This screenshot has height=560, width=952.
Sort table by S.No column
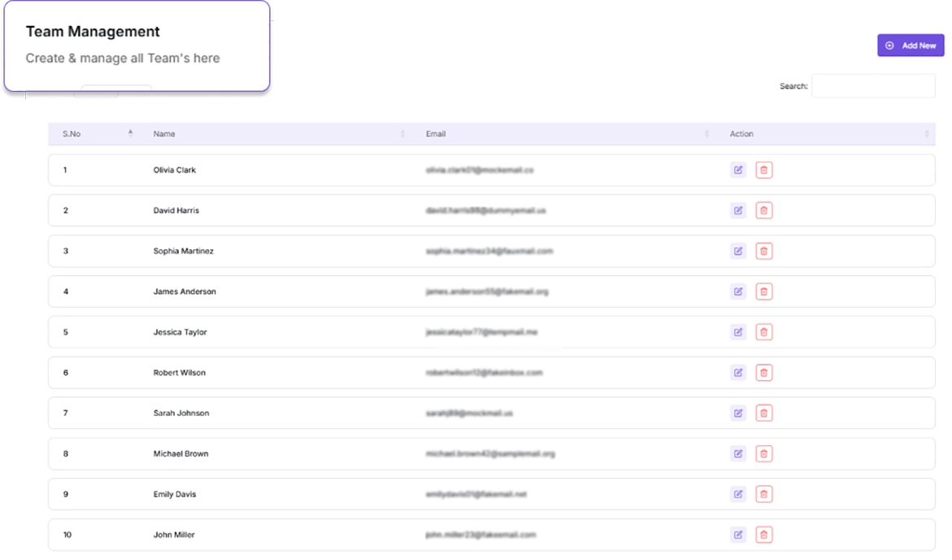pos(72,134)
